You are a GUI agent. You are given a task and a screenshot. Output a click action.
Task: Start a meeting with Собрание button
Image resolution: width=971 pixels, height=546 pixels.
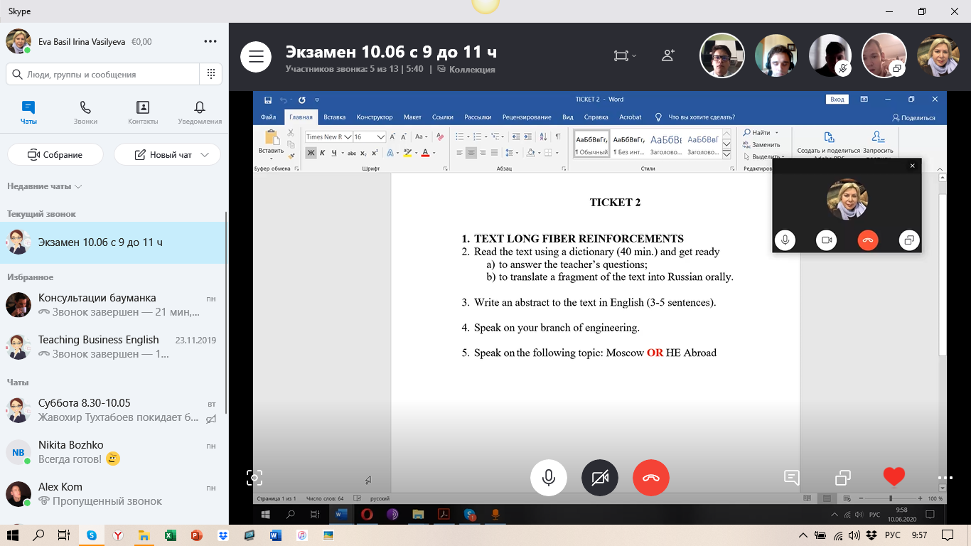(55, 155)
